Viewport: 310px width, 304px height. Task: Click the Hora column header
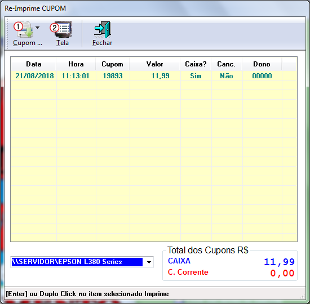click(x=76, y=64)
